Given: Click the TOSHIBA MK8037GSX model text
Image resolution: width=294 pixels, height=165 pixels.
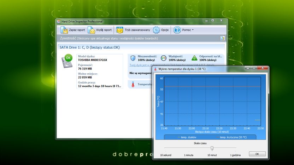Looking at the screenshot, I should coord(93,60).
